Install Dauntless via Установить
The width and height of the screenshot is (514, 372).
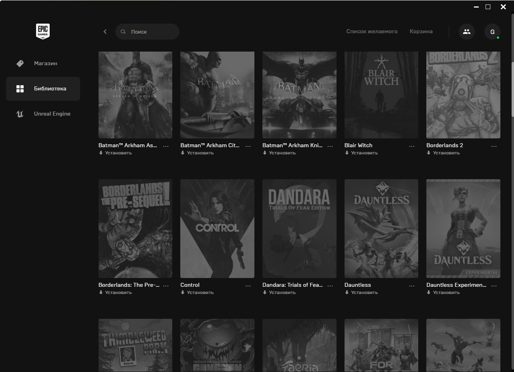click(361, 292)
